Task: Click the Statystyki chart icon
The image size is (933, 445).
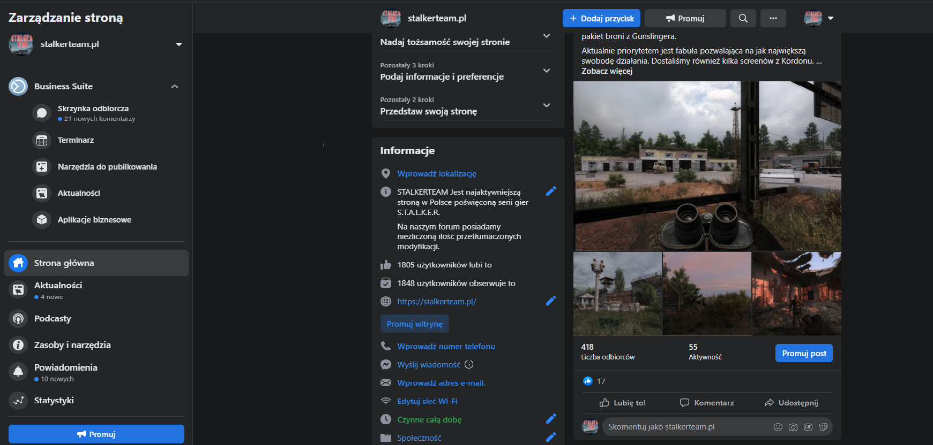Action: coord(18,401)
